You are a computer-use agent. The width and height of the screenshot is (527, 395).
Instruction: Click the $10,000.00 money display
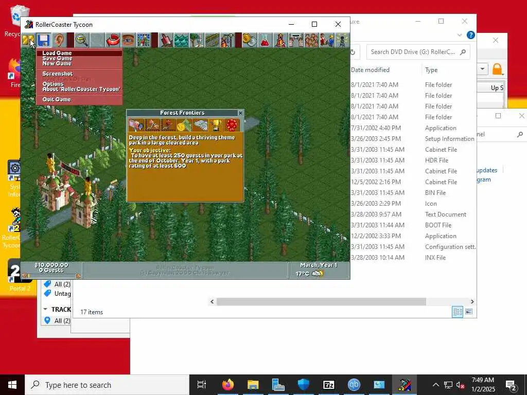(51, 265)
